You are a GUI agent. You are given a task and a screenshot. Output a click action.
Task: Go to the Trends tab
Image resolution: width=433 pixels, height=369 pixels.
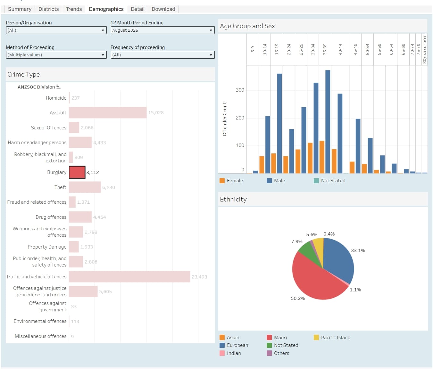click(x=74, y=9)
